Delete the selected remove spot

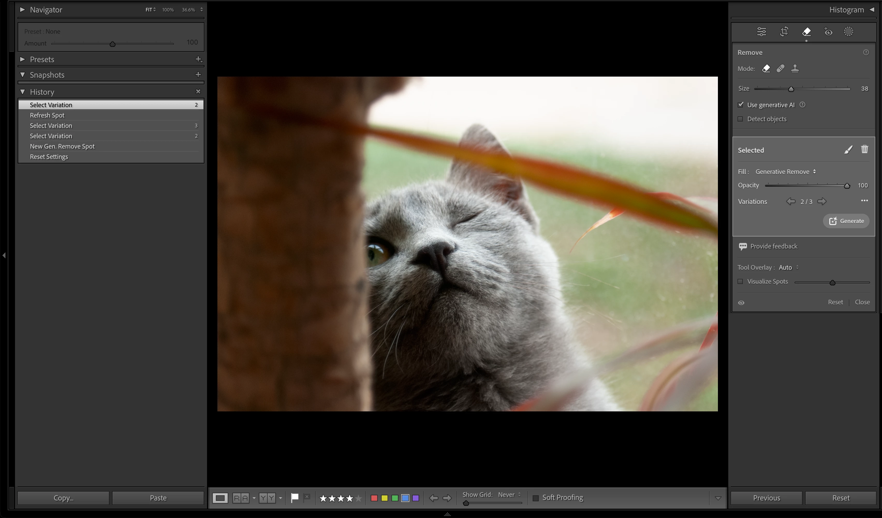[864, 150]
